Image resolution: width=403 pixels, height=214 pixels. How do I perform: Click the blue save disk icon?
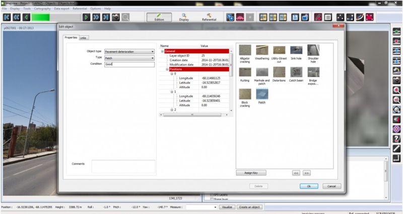click(x=295, y=18)
